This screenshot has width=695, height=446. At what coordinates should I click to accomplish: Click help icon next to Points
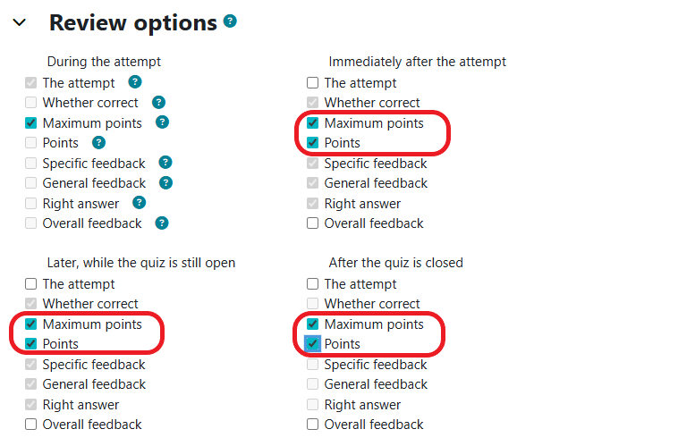(x=98, y=142)
